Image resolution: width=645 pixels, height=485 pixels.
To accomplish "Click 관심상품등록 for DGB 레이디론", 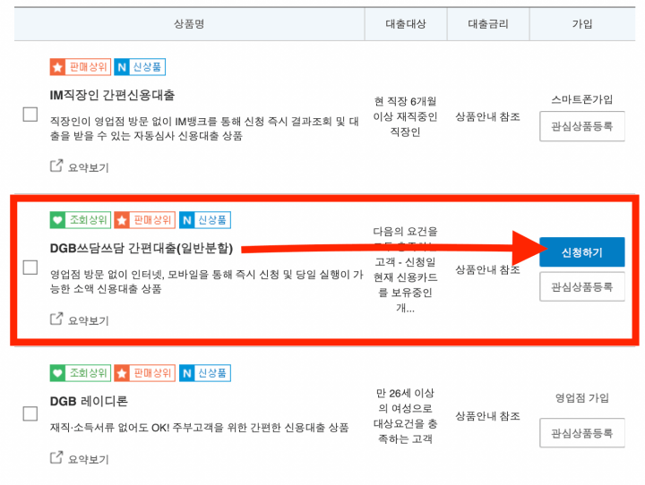I will pyautogui.click(x=582, y=433).
